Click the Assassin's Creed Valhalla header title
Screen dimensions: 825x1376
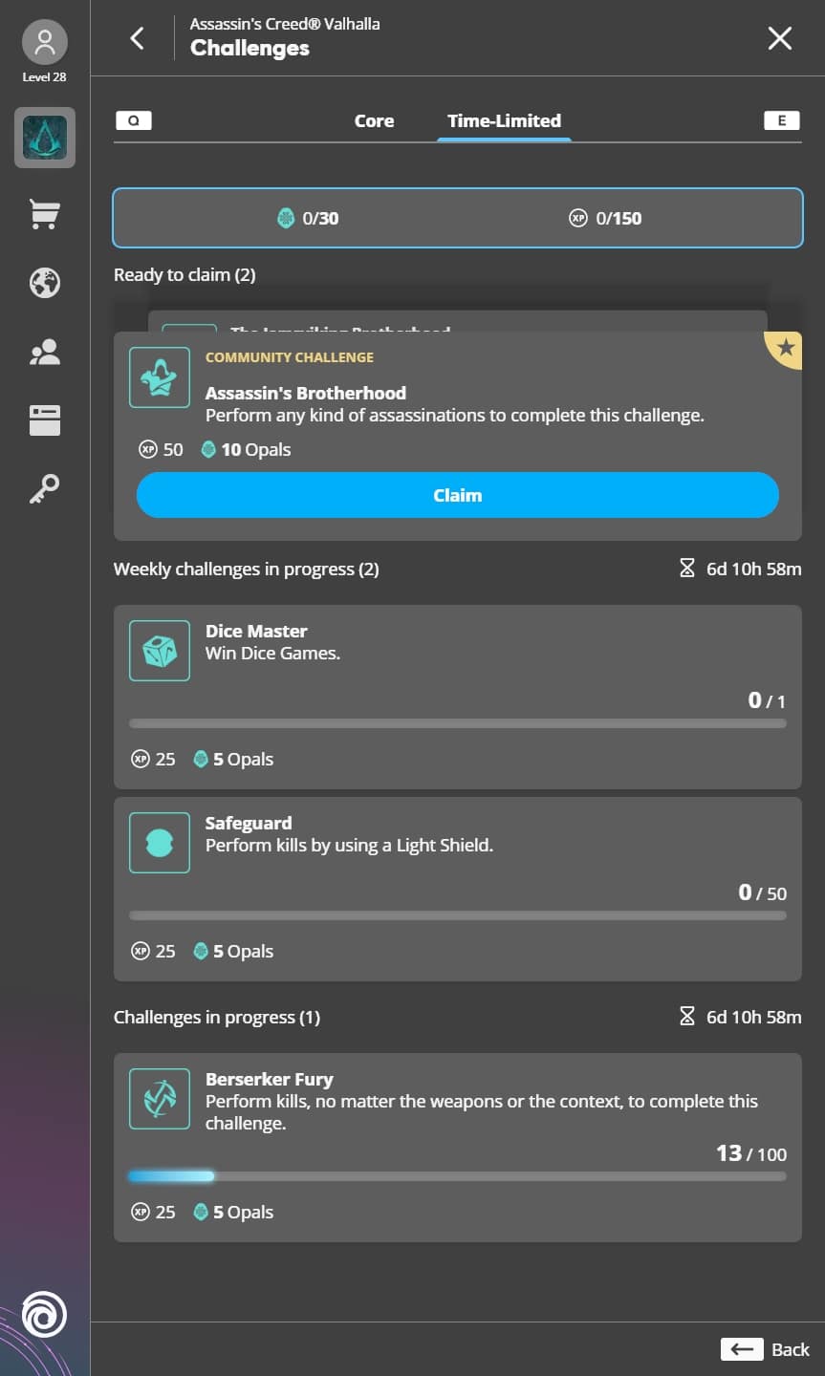pyautogui.click(x=285, y=24)
